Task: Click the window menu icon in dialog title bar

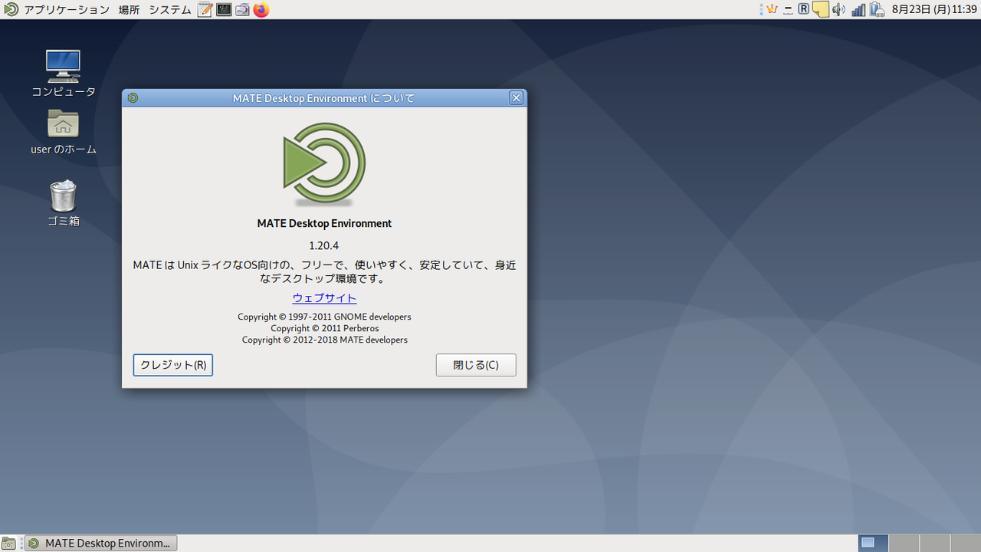Action: click(x=133, y=98)
